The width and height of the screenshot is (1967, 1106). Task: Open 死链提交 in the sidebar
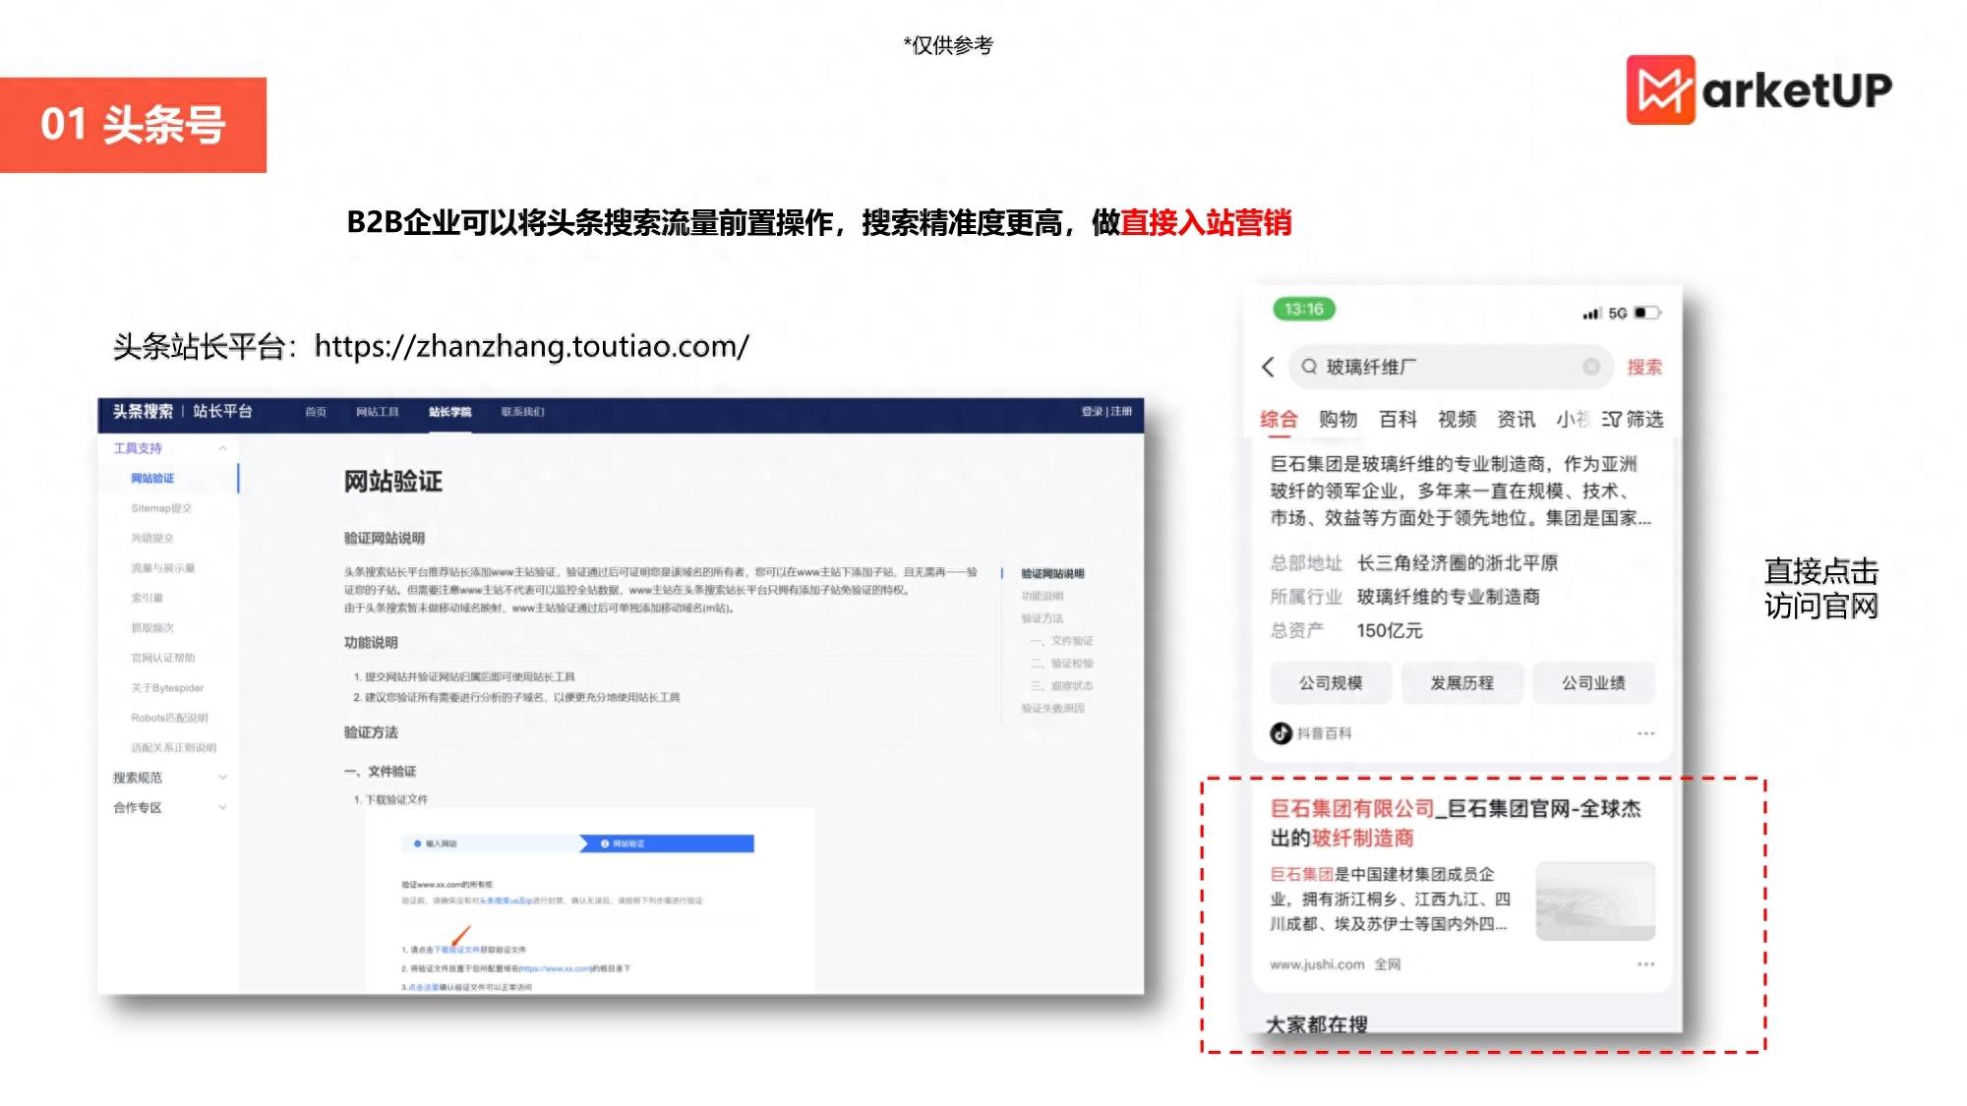(152, 539)
